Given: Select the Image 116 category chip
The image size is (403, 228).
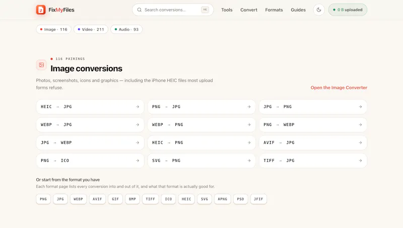Looking at the screenshot, I should coord(53,29).
